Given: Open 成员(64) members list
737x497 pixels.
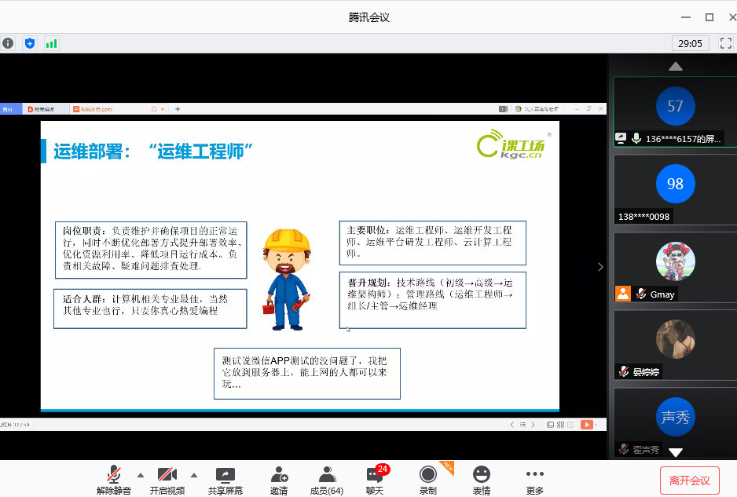Looking at the screenshot, I should [326, 480].
